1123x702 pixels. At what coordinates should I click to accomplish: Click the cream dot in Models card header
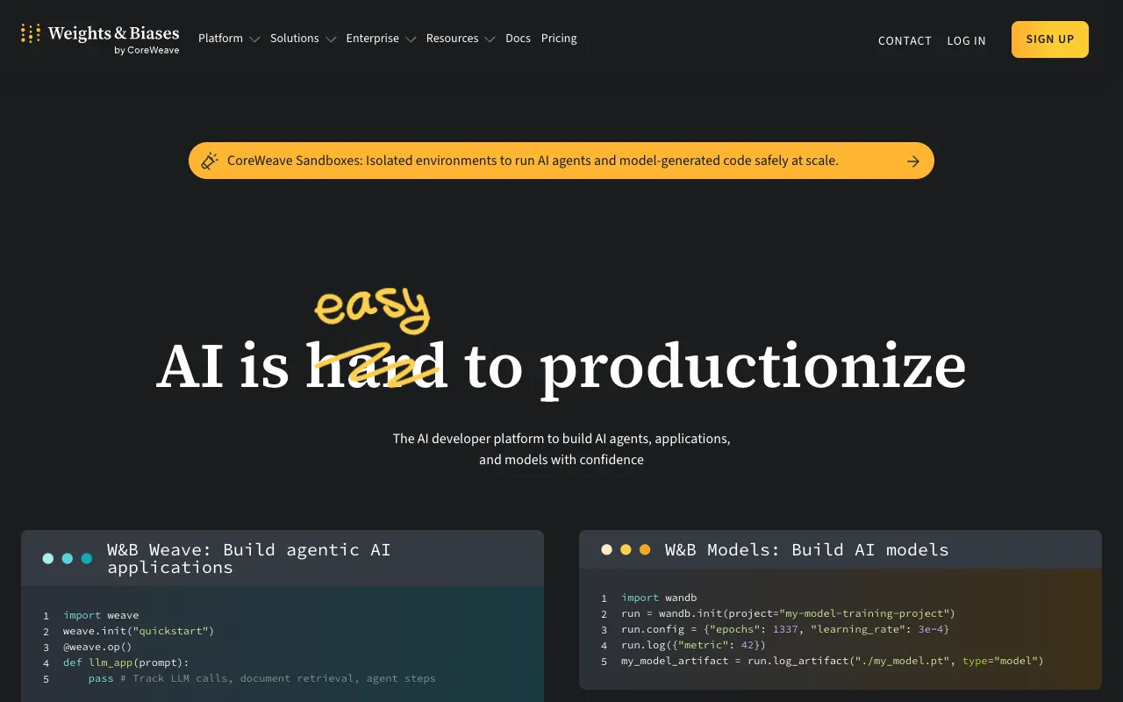click(x=606, y=549)
